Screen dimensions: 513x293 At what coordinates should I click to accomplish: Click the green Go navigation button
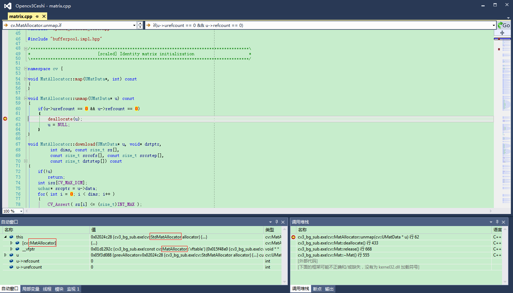pyautogui.click(x=503, y=25)
